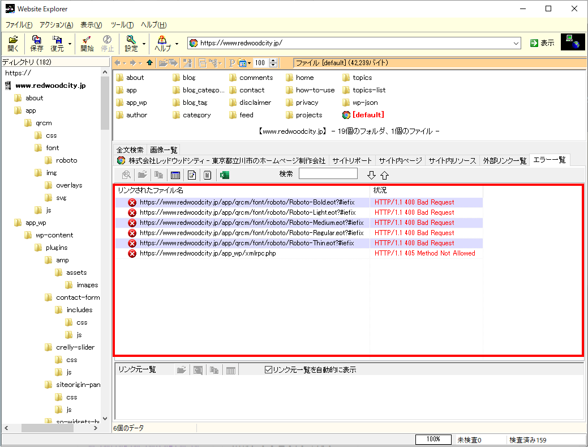588x447 pixels.
Task: Select the [default] file in the file pane
Action: [x=368, y=115]
